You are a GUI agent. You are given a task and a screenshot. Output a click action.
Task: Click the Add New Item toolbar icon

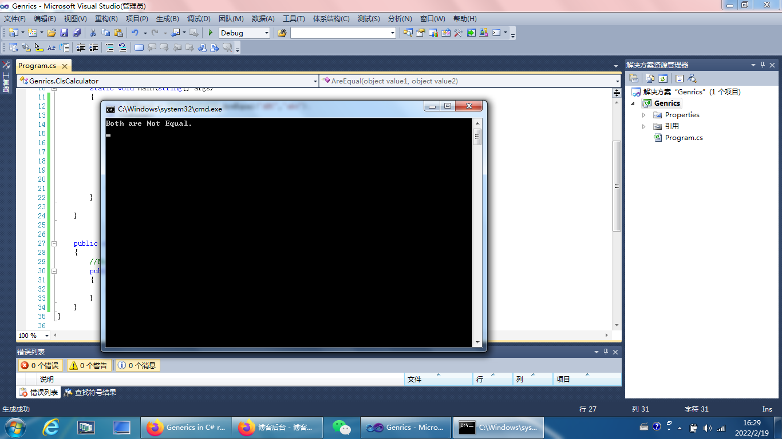tap(33, 33)
